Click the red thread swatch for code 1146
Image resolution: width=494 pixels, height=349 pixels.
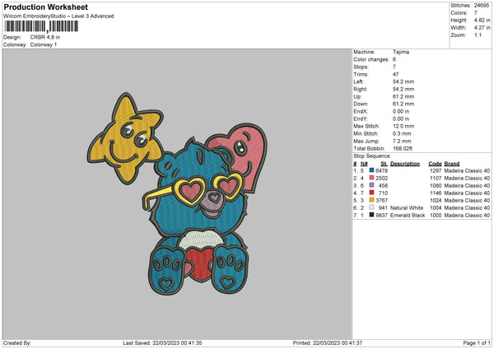coord(372,193)
